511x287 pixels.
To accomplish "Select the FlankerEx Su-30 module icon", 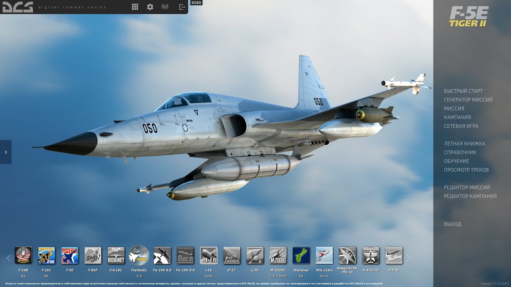I will 139,255.
